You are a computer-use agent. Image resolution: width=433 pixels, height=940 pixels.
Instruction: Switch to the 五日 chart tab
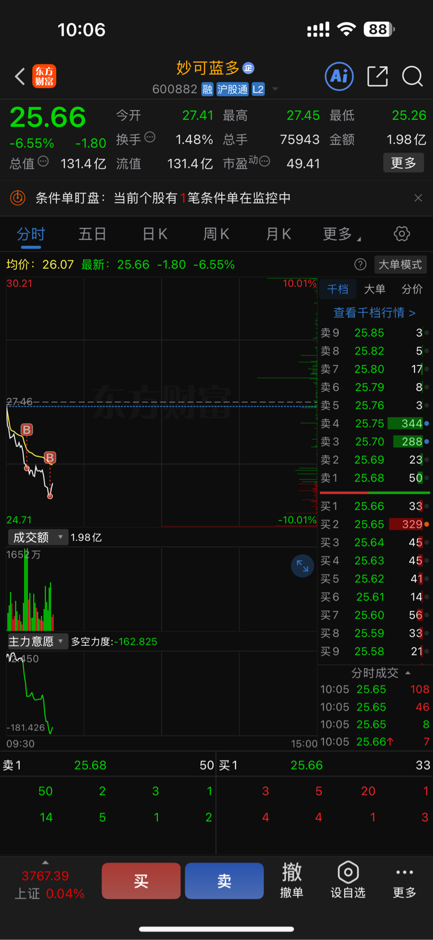92,234
